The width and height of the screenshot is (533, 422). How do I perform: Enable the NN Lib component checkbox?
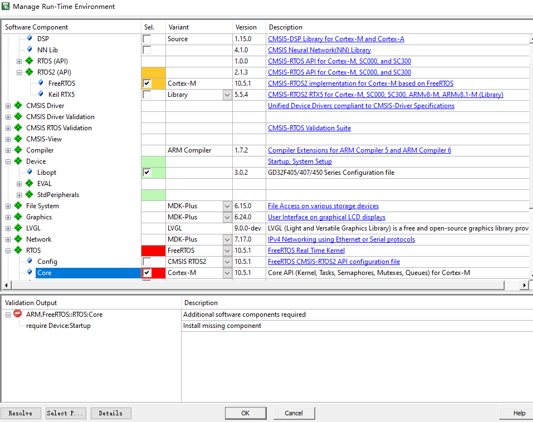147,50
